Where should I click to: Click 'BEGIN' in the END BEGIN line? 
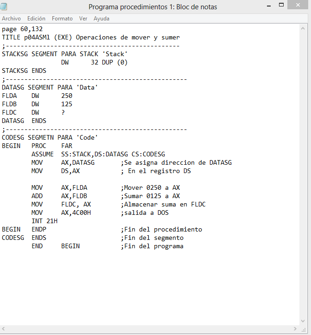(x=70, y=246)
